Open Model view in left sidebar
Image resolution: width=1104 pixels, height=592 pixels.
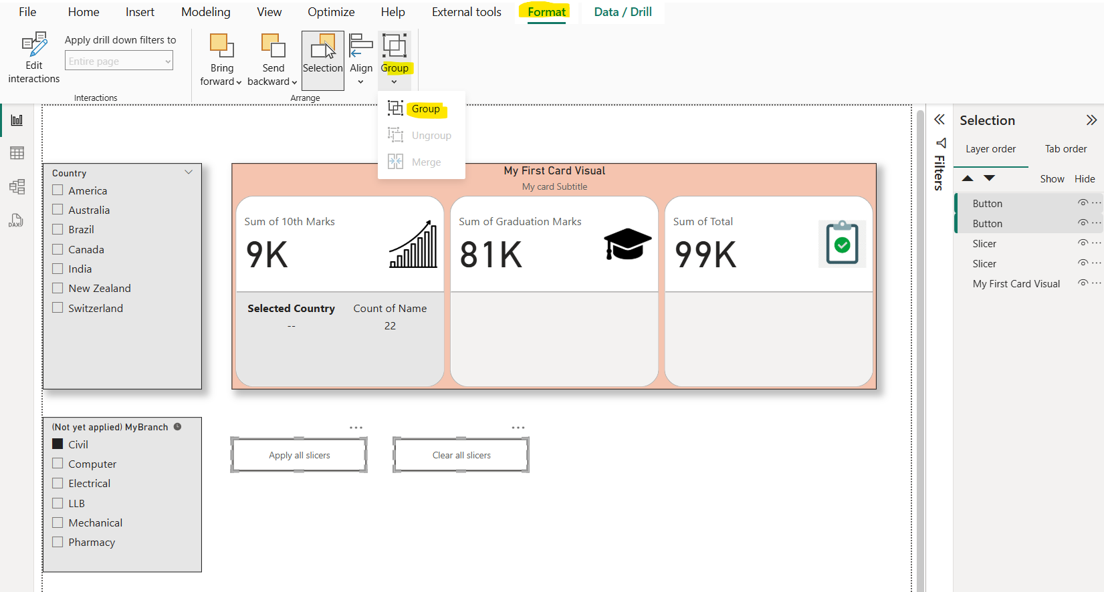[17, 186]
